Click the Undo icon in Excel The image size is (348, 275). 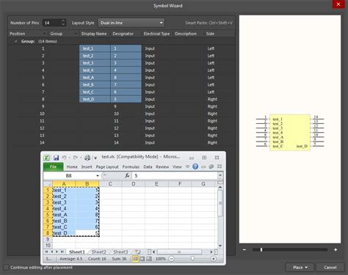(64, 158)
